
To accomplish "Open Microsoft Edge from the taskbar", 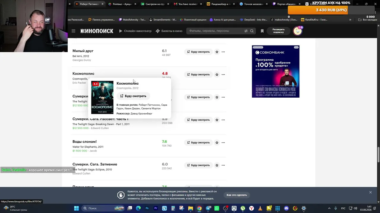I will (138, 208).
